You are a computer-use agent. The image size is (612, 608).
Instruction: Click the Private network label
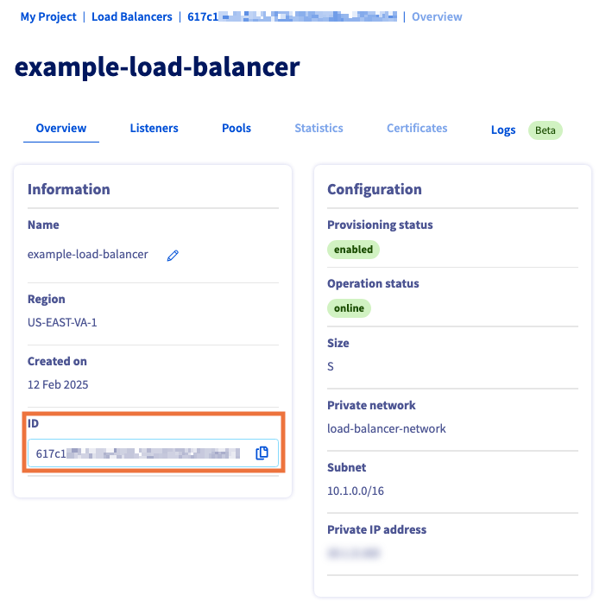pos(371,405)
